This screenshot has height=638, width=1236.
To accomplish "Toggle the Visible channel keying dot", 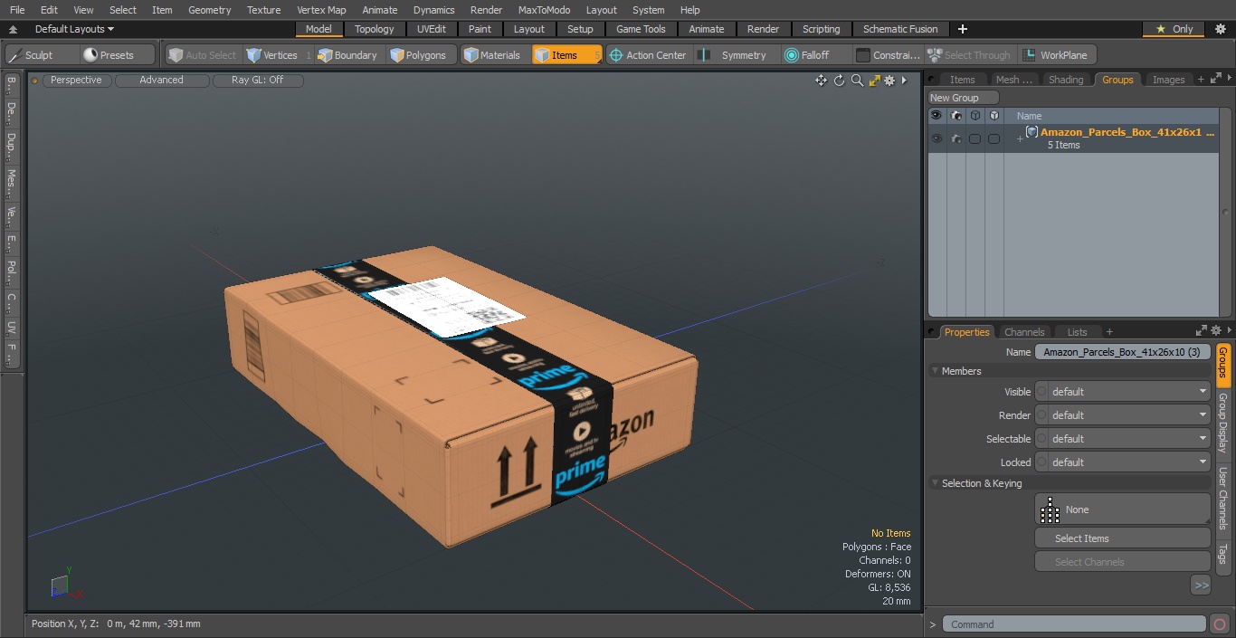I will 1041,392.
